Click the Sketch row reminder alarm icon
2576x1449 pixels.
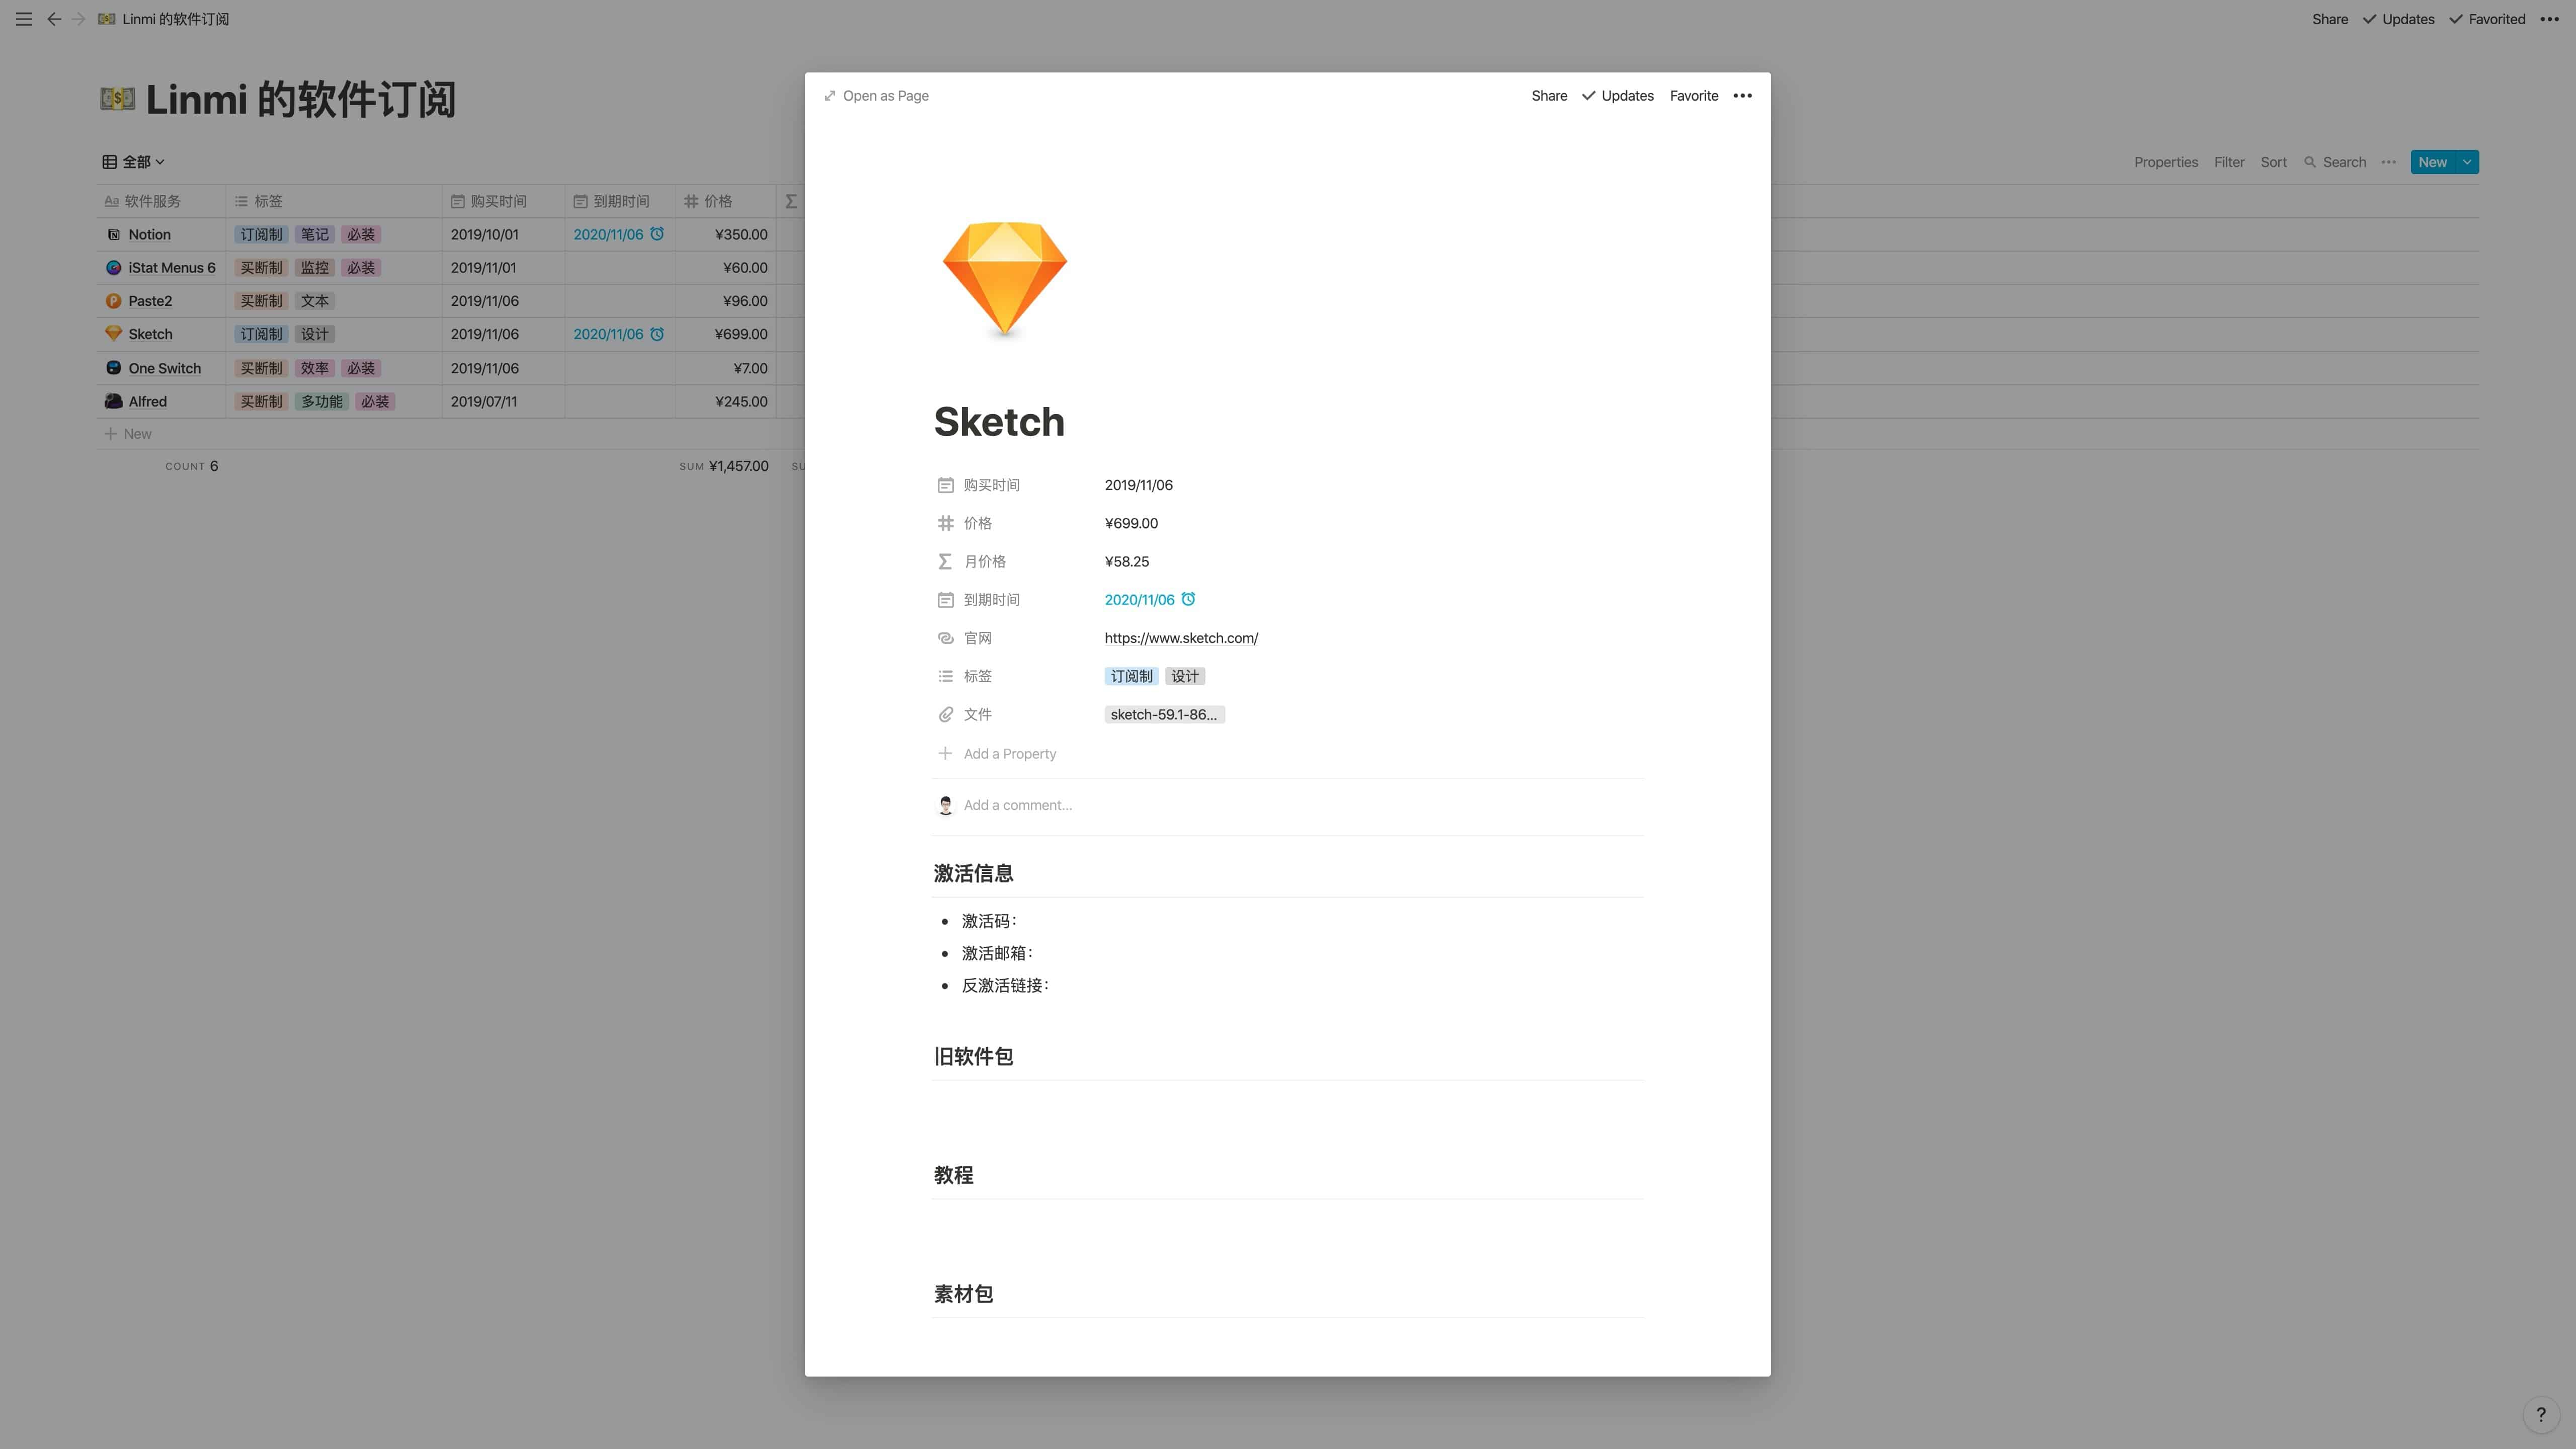coord(657,334)
